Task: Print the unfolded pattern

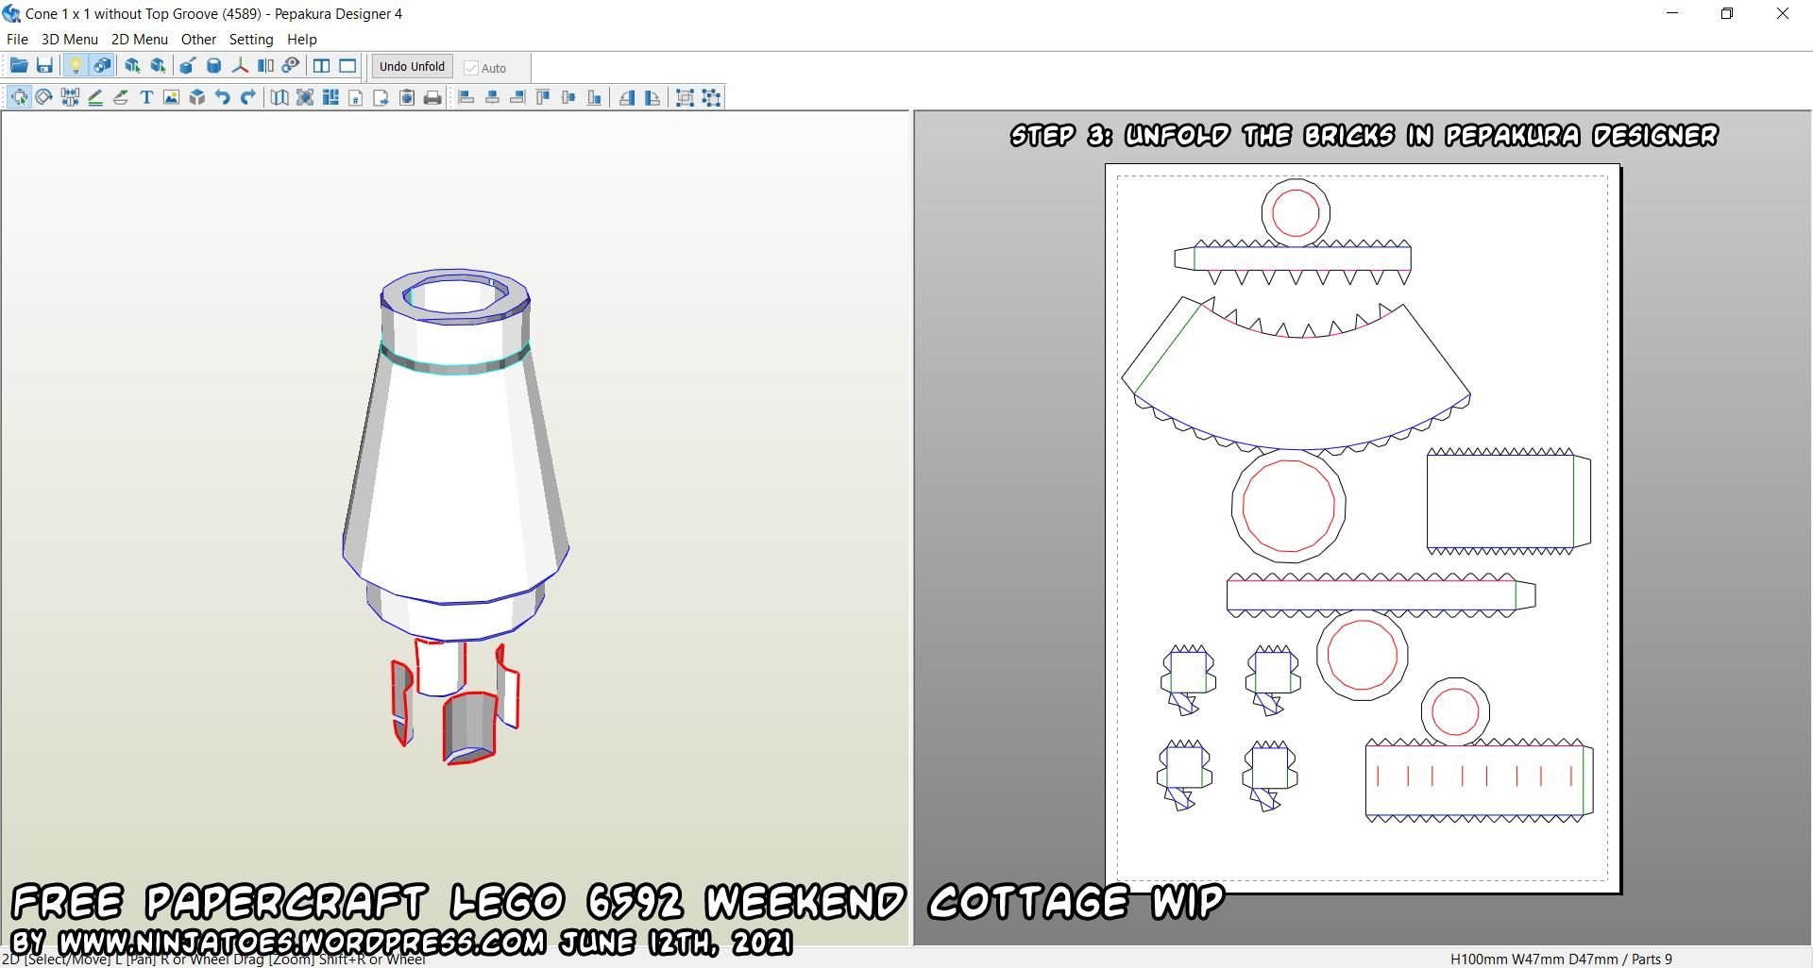Action: point(432,97)
